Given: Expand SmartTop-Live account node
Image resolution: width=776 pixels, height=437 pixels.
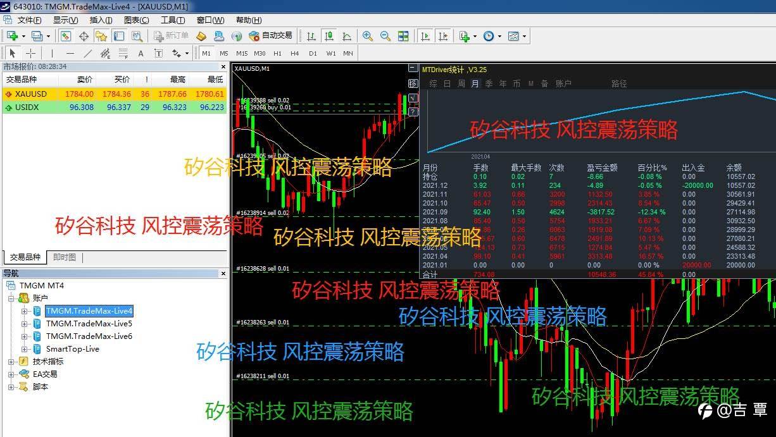Looking at the screenshot, I should click(25, 349).
